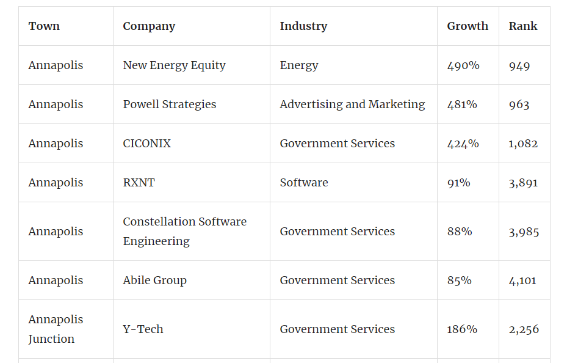Image resolution: width=567 pixels, height=363 pixels.
Task: Select Constellation Software Engineering cell
Action: pyautogui.click(x=184, y=232)
